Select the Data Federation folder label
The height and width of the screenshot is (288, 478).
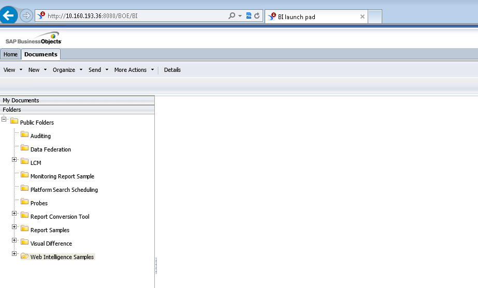51,149
